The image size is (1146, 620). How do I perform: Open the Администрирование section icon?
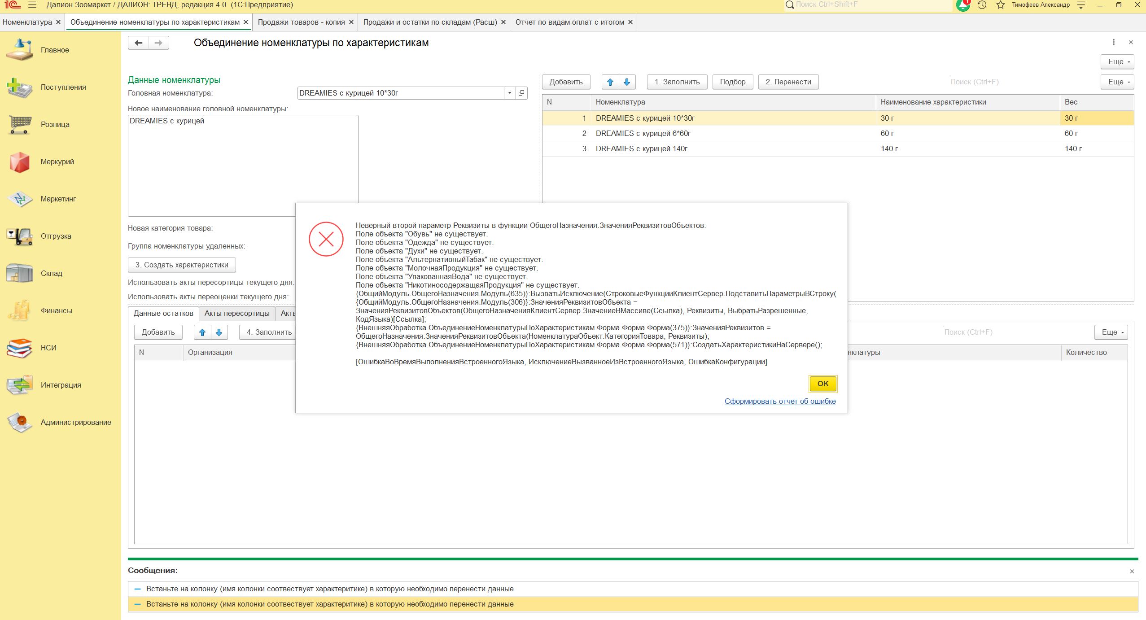coord(19,423)
